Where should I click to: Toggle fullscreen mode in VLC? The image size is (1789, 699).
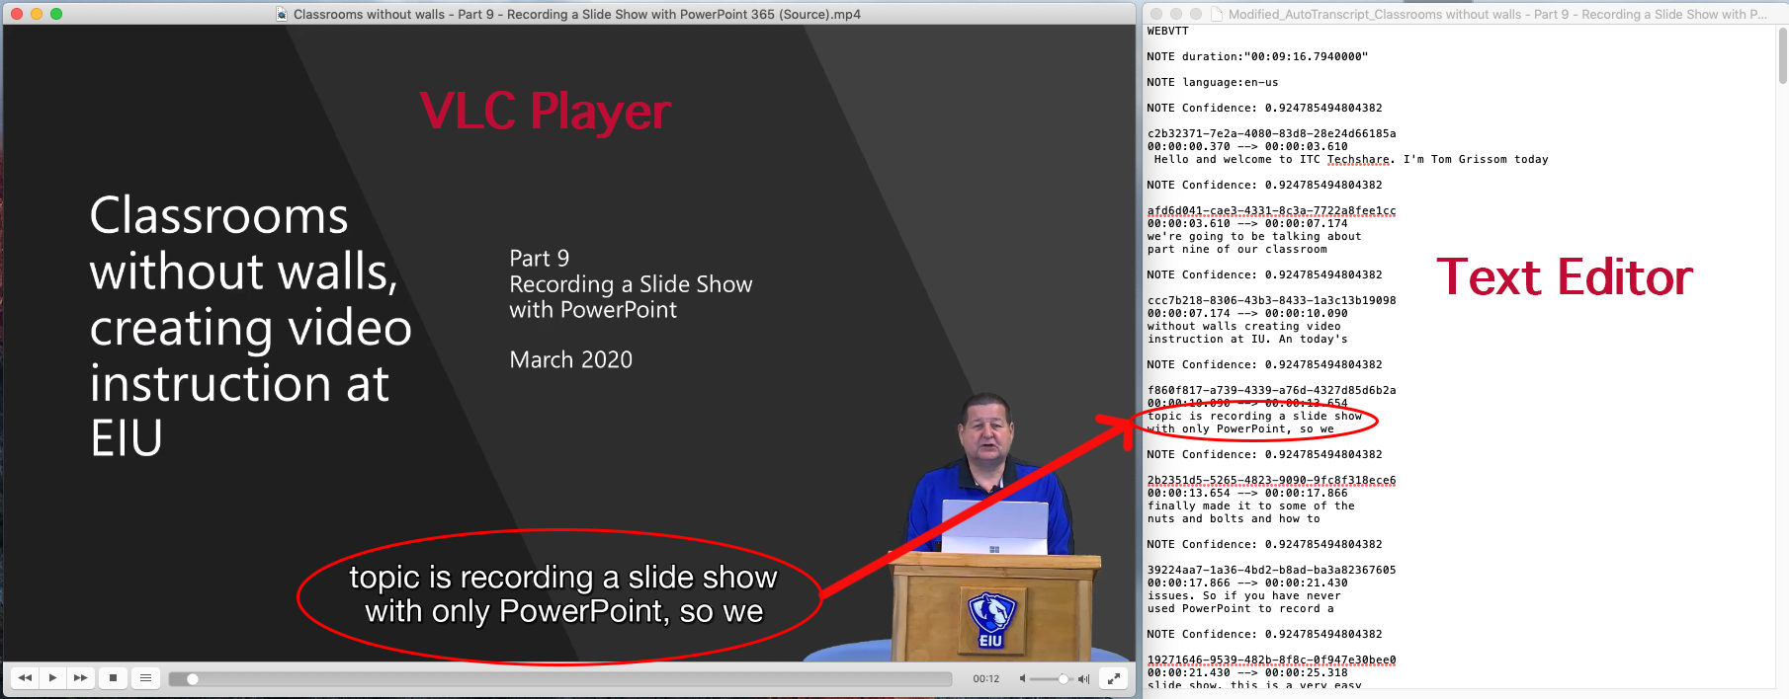coord(1113,678)
